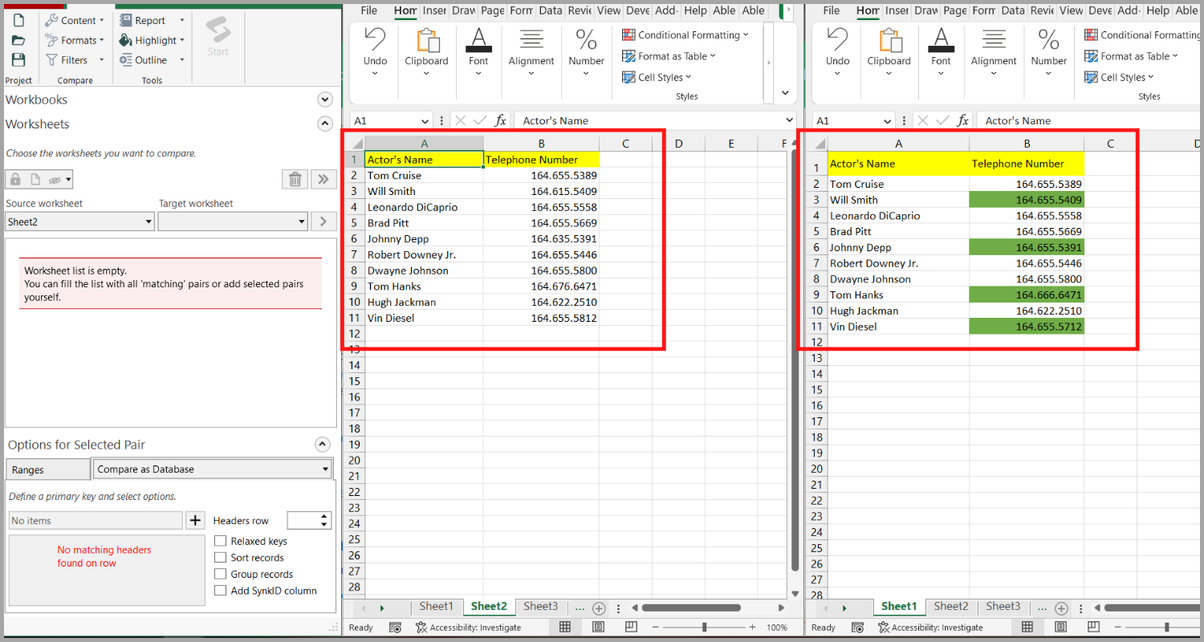Open an existing project with the folder icon

pos(18,39)
